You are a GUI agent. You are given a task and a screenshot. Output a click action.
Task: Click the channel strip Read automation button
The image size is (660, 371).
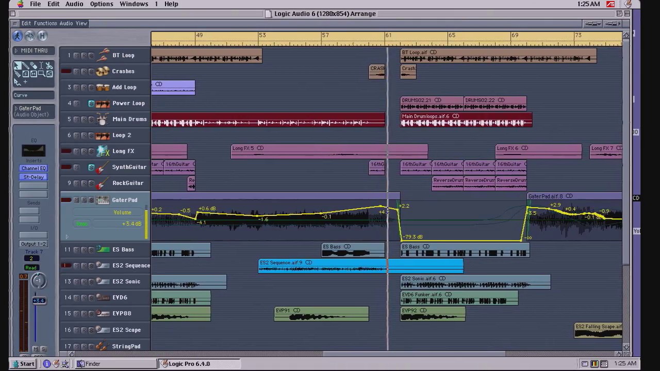31,267
